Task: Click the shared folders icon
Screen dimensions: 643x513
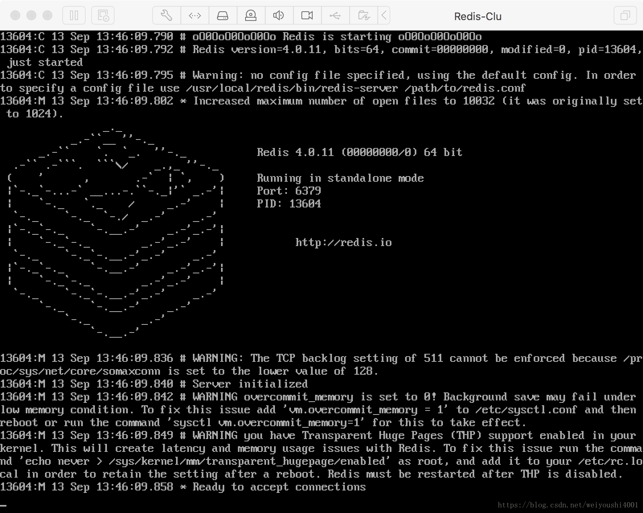Action: pos(364,16)
